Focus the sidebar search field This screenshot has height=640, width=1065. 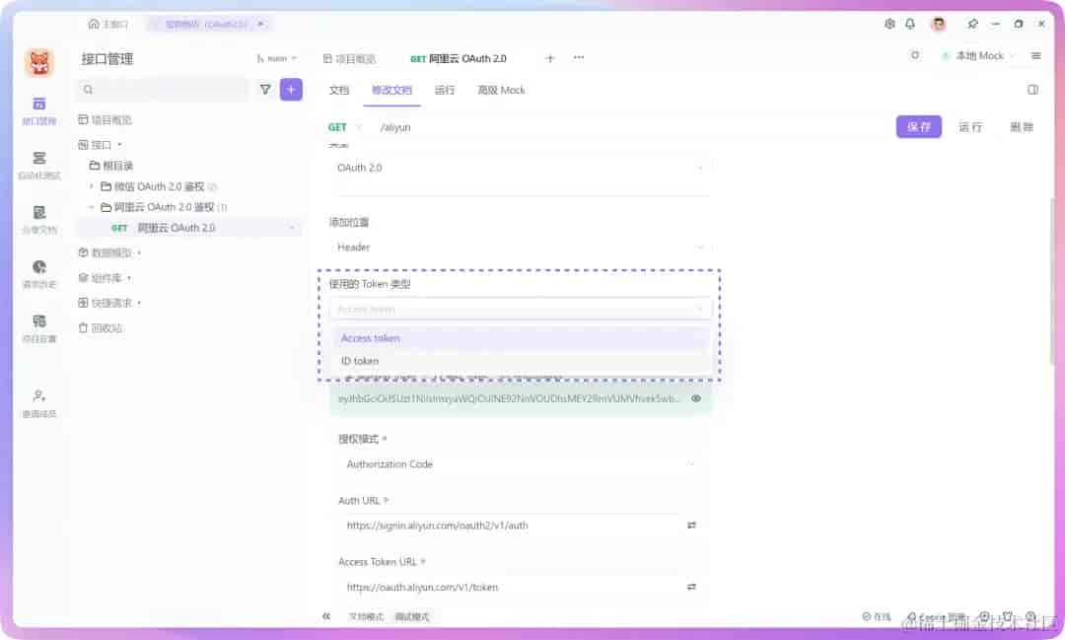(x=163, y=89)
